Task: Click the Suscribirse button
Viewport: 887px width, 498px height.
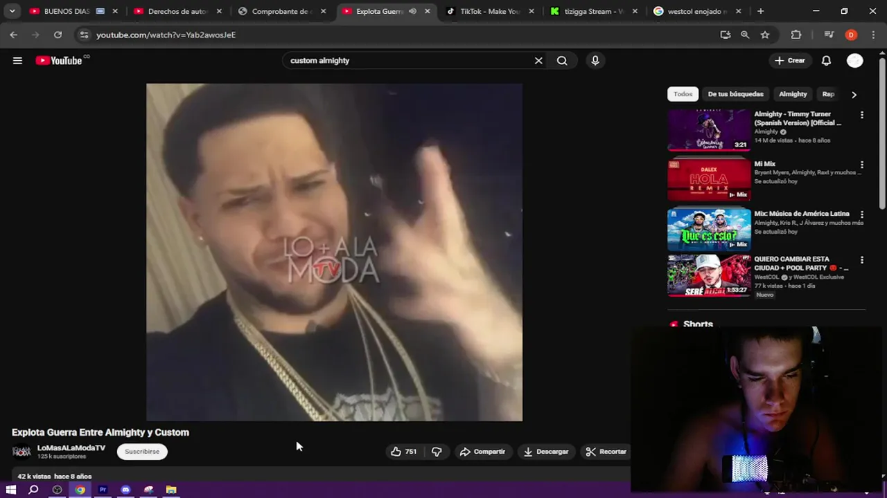Action: click(x=142, y=452)
